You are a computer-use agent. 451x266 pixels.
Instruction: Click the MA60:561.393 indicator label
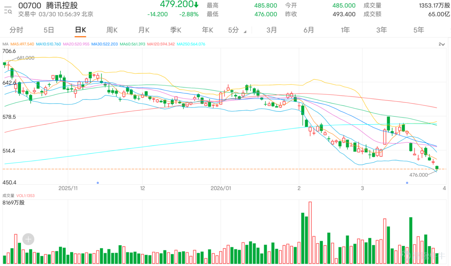[x=132, y=44]
